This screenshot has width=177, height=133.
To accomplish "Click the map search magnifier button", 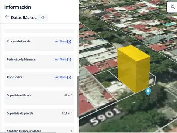I will tap(173, 7).
